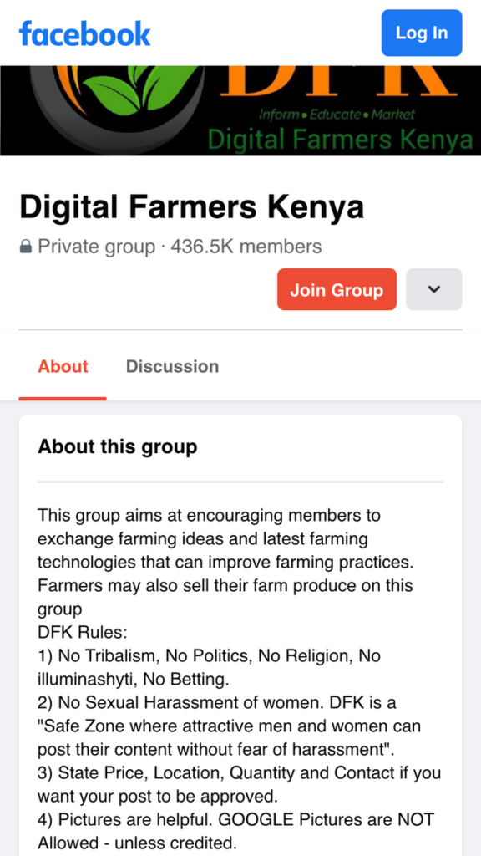Click the About this group heading
Viewport: 481px width, 856px height.
tap(117, 446)
